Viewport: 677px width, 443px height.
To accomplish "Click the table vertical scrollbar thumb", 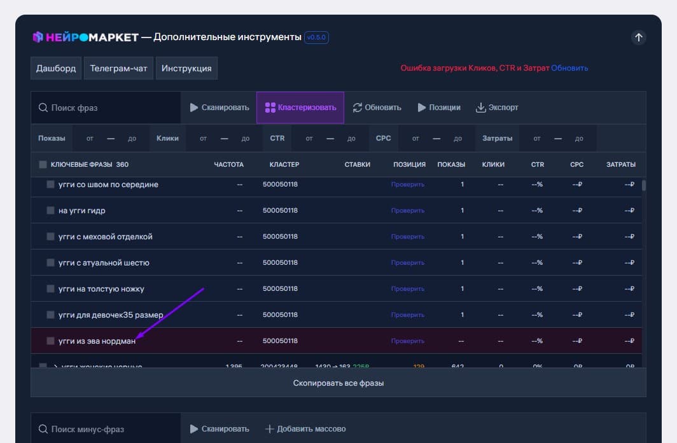I will pyautogui.click(x=644, y=185).
